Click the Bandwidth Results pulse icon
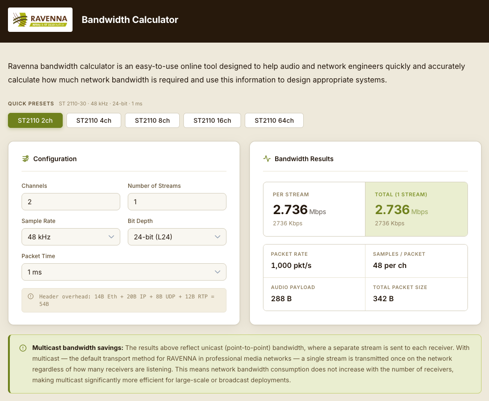Image resolution: width=489 pixels, height=401 pixels. [x=267, y=159]
